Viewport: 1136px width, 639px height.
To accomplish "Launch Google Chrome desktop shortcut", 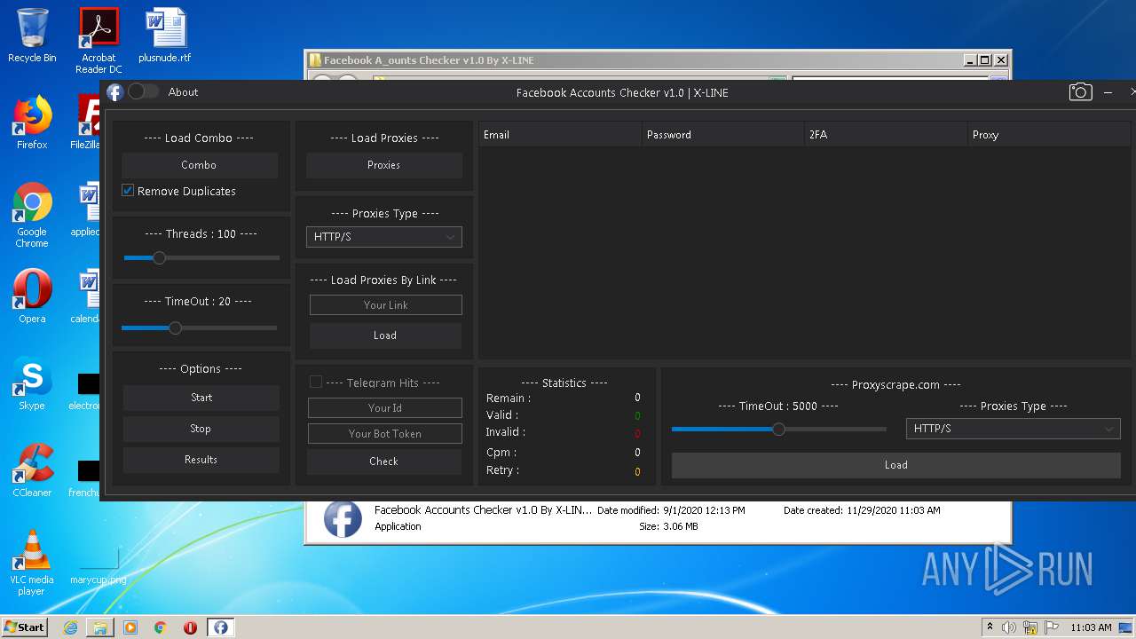I will [32, 215].
